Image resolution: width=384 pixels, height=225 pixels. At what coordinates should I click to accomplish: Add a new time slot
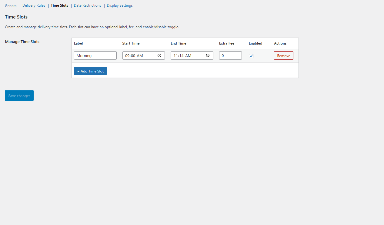(90, 71)
